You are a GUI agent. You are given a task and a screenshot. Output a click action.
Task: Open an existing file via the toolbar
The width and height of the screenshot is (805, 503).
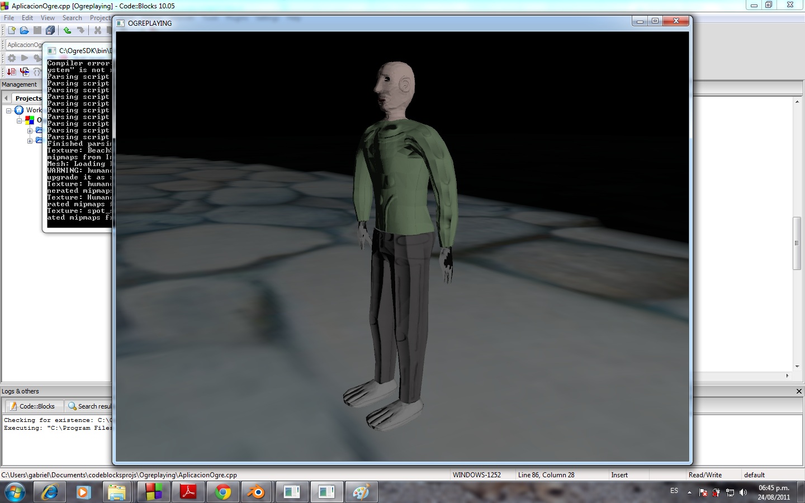point(25,30)
